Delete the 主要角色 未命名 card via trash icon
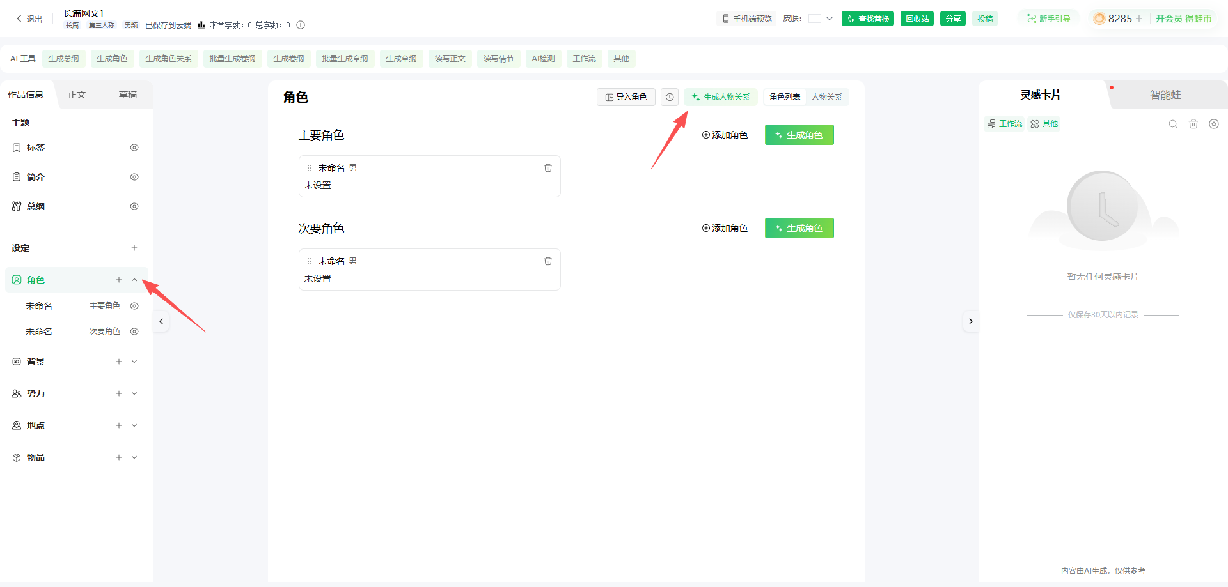Viewport: 1228px width, 587px height. click(x=548, y=168)
